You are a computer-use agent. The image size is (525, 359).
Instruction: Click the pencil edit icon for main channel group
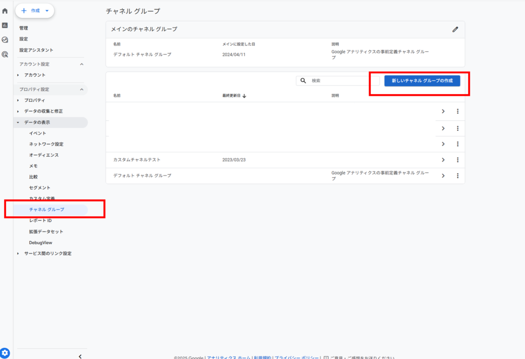[x=455, y=29]
